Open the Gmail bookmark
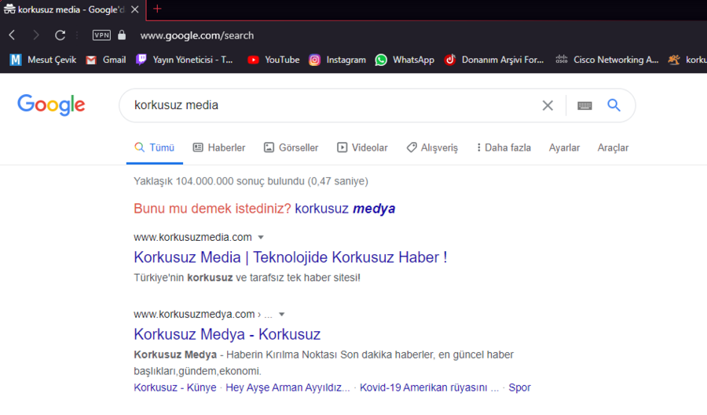707x415 pixels. [x=106, y=60]
